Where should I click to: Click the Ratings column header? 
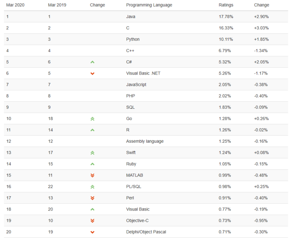tap(226, 5)
